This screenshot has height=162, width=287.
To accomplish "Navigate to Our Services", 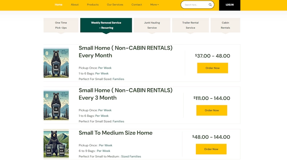I will 115,5.
